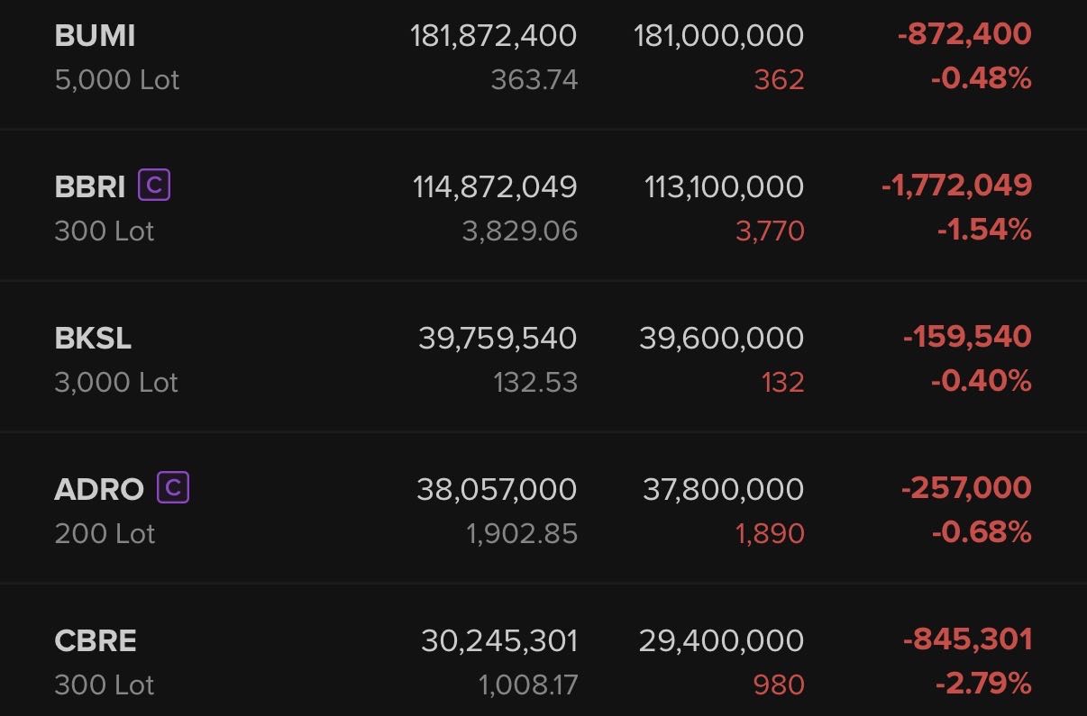Click BBRI loss value -1,772,049

[956, 186]
